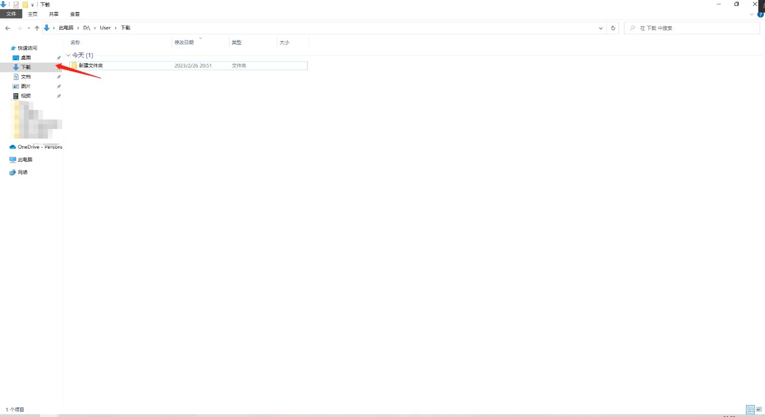Click the magnifier icon in search box
The image size is (765, 417).
(632, 28)
